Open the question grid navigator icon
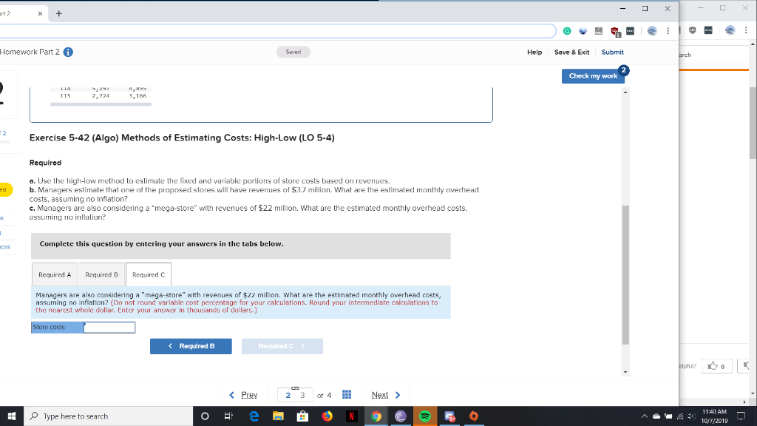Image resolution: width=757 pixels, height=426 pixels. 347,395
